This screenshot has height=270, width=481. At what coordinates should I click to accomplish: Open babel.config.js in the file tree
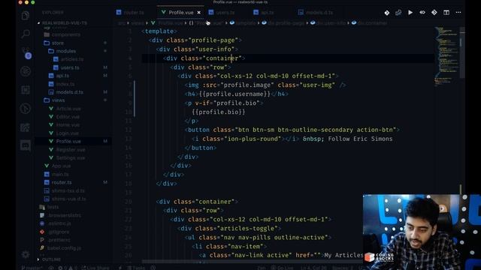(61, 248)
